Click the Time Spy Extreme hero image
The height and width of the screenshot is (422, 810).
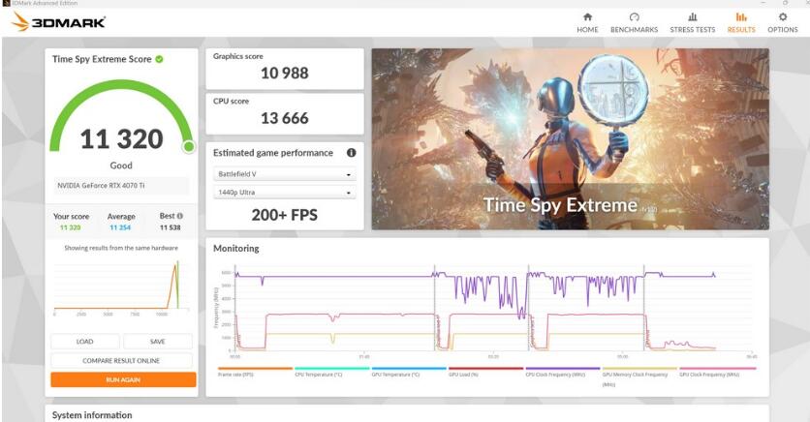coord(571,138)
